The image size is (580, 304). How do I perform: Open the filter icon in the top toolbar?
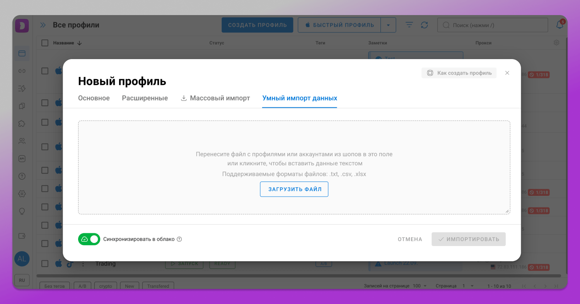click(409, 25)
